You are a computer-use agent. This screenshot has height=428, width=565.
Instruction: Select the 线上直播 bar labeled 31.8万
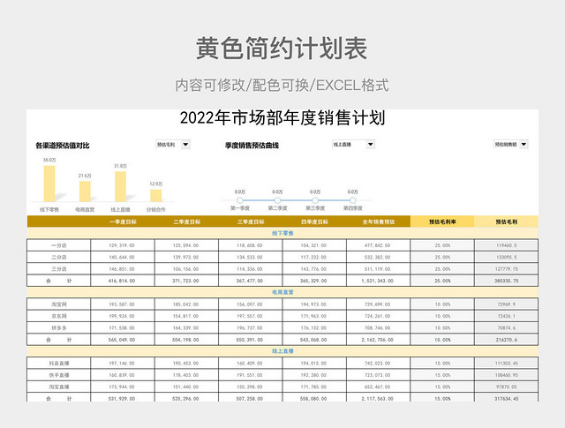pos(120,186)
